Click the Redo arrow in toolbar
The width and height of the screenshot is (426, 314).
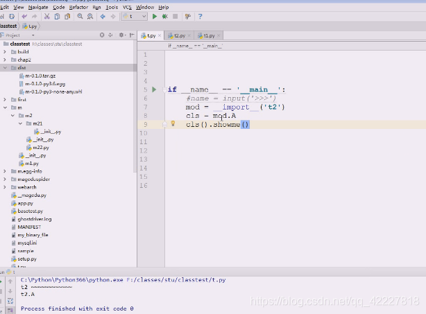point(34,17)
